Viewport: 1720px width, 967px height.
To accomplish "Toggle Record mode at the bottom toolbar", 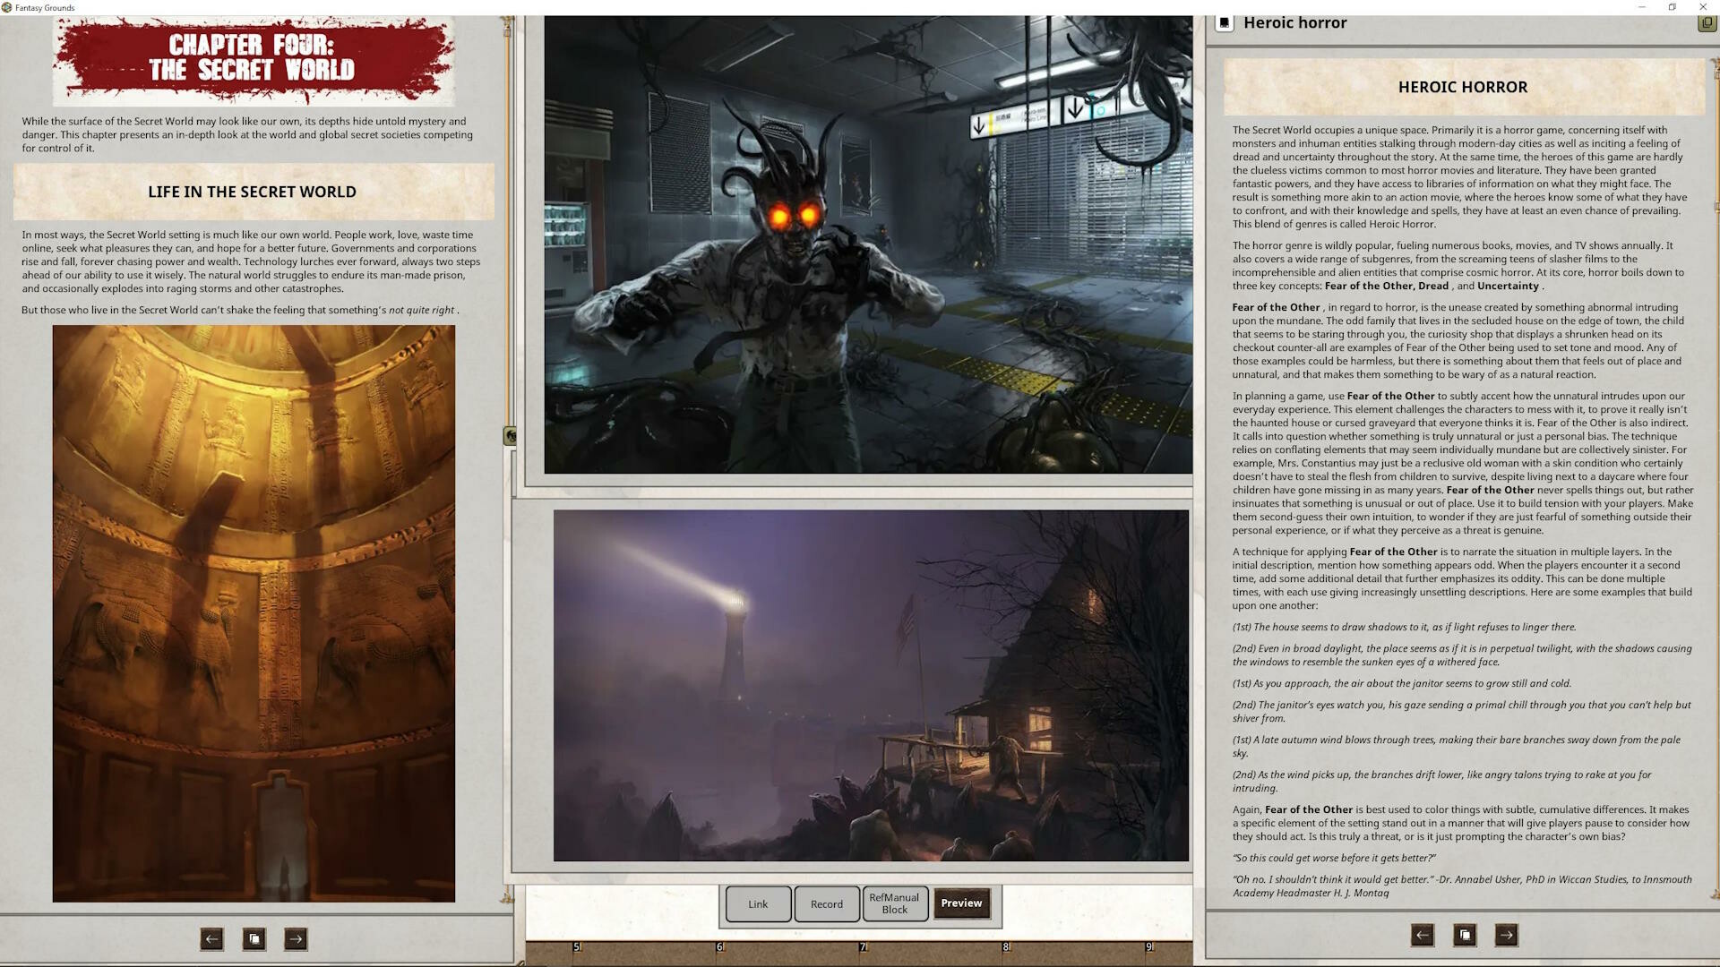I will click(x=826, y=903).
